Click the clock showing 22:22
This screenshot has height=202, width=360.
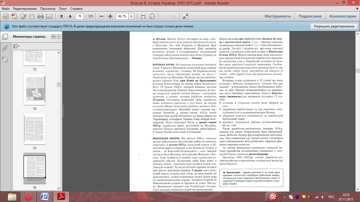[x=346, y=195]
